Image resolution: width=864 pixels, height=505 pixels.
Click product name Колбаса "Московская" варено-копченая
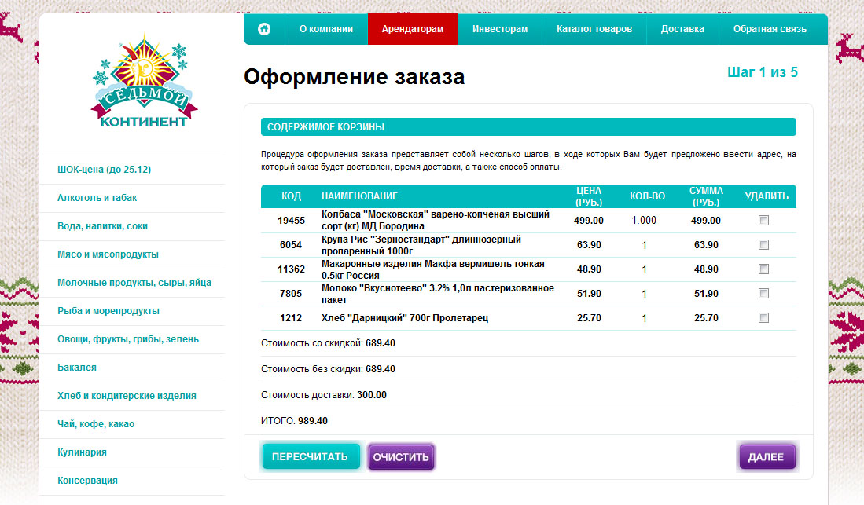point(436,220)
